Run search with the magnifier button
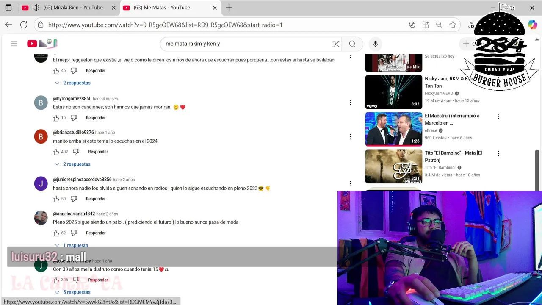Screen dimensions: 542x305 (x=352, y=44)
